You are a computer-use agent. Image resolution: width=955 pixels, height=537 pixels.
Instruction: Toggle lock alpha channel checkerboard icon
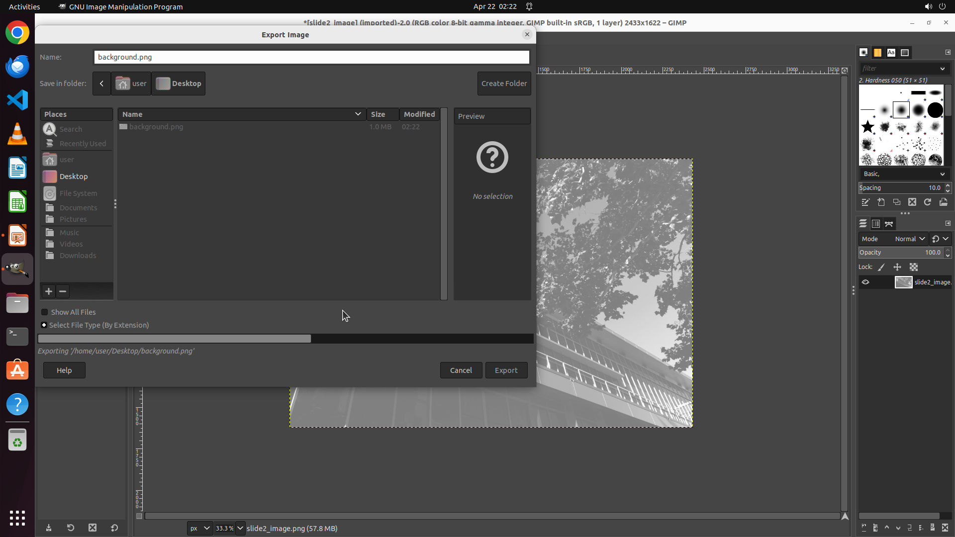tap(914, 268)
